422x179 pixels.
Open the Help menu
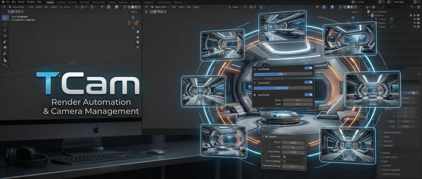pyautogui.click(x=39, y=2)
